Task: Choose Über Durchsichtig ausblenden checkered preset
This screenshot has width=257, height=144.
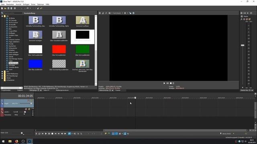Action: (59, 64)
